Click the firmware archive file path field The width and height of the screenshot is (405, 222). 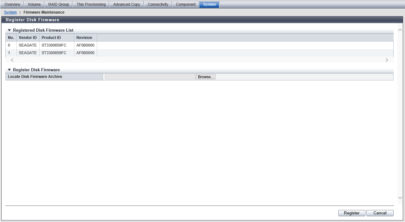point(150,77)
